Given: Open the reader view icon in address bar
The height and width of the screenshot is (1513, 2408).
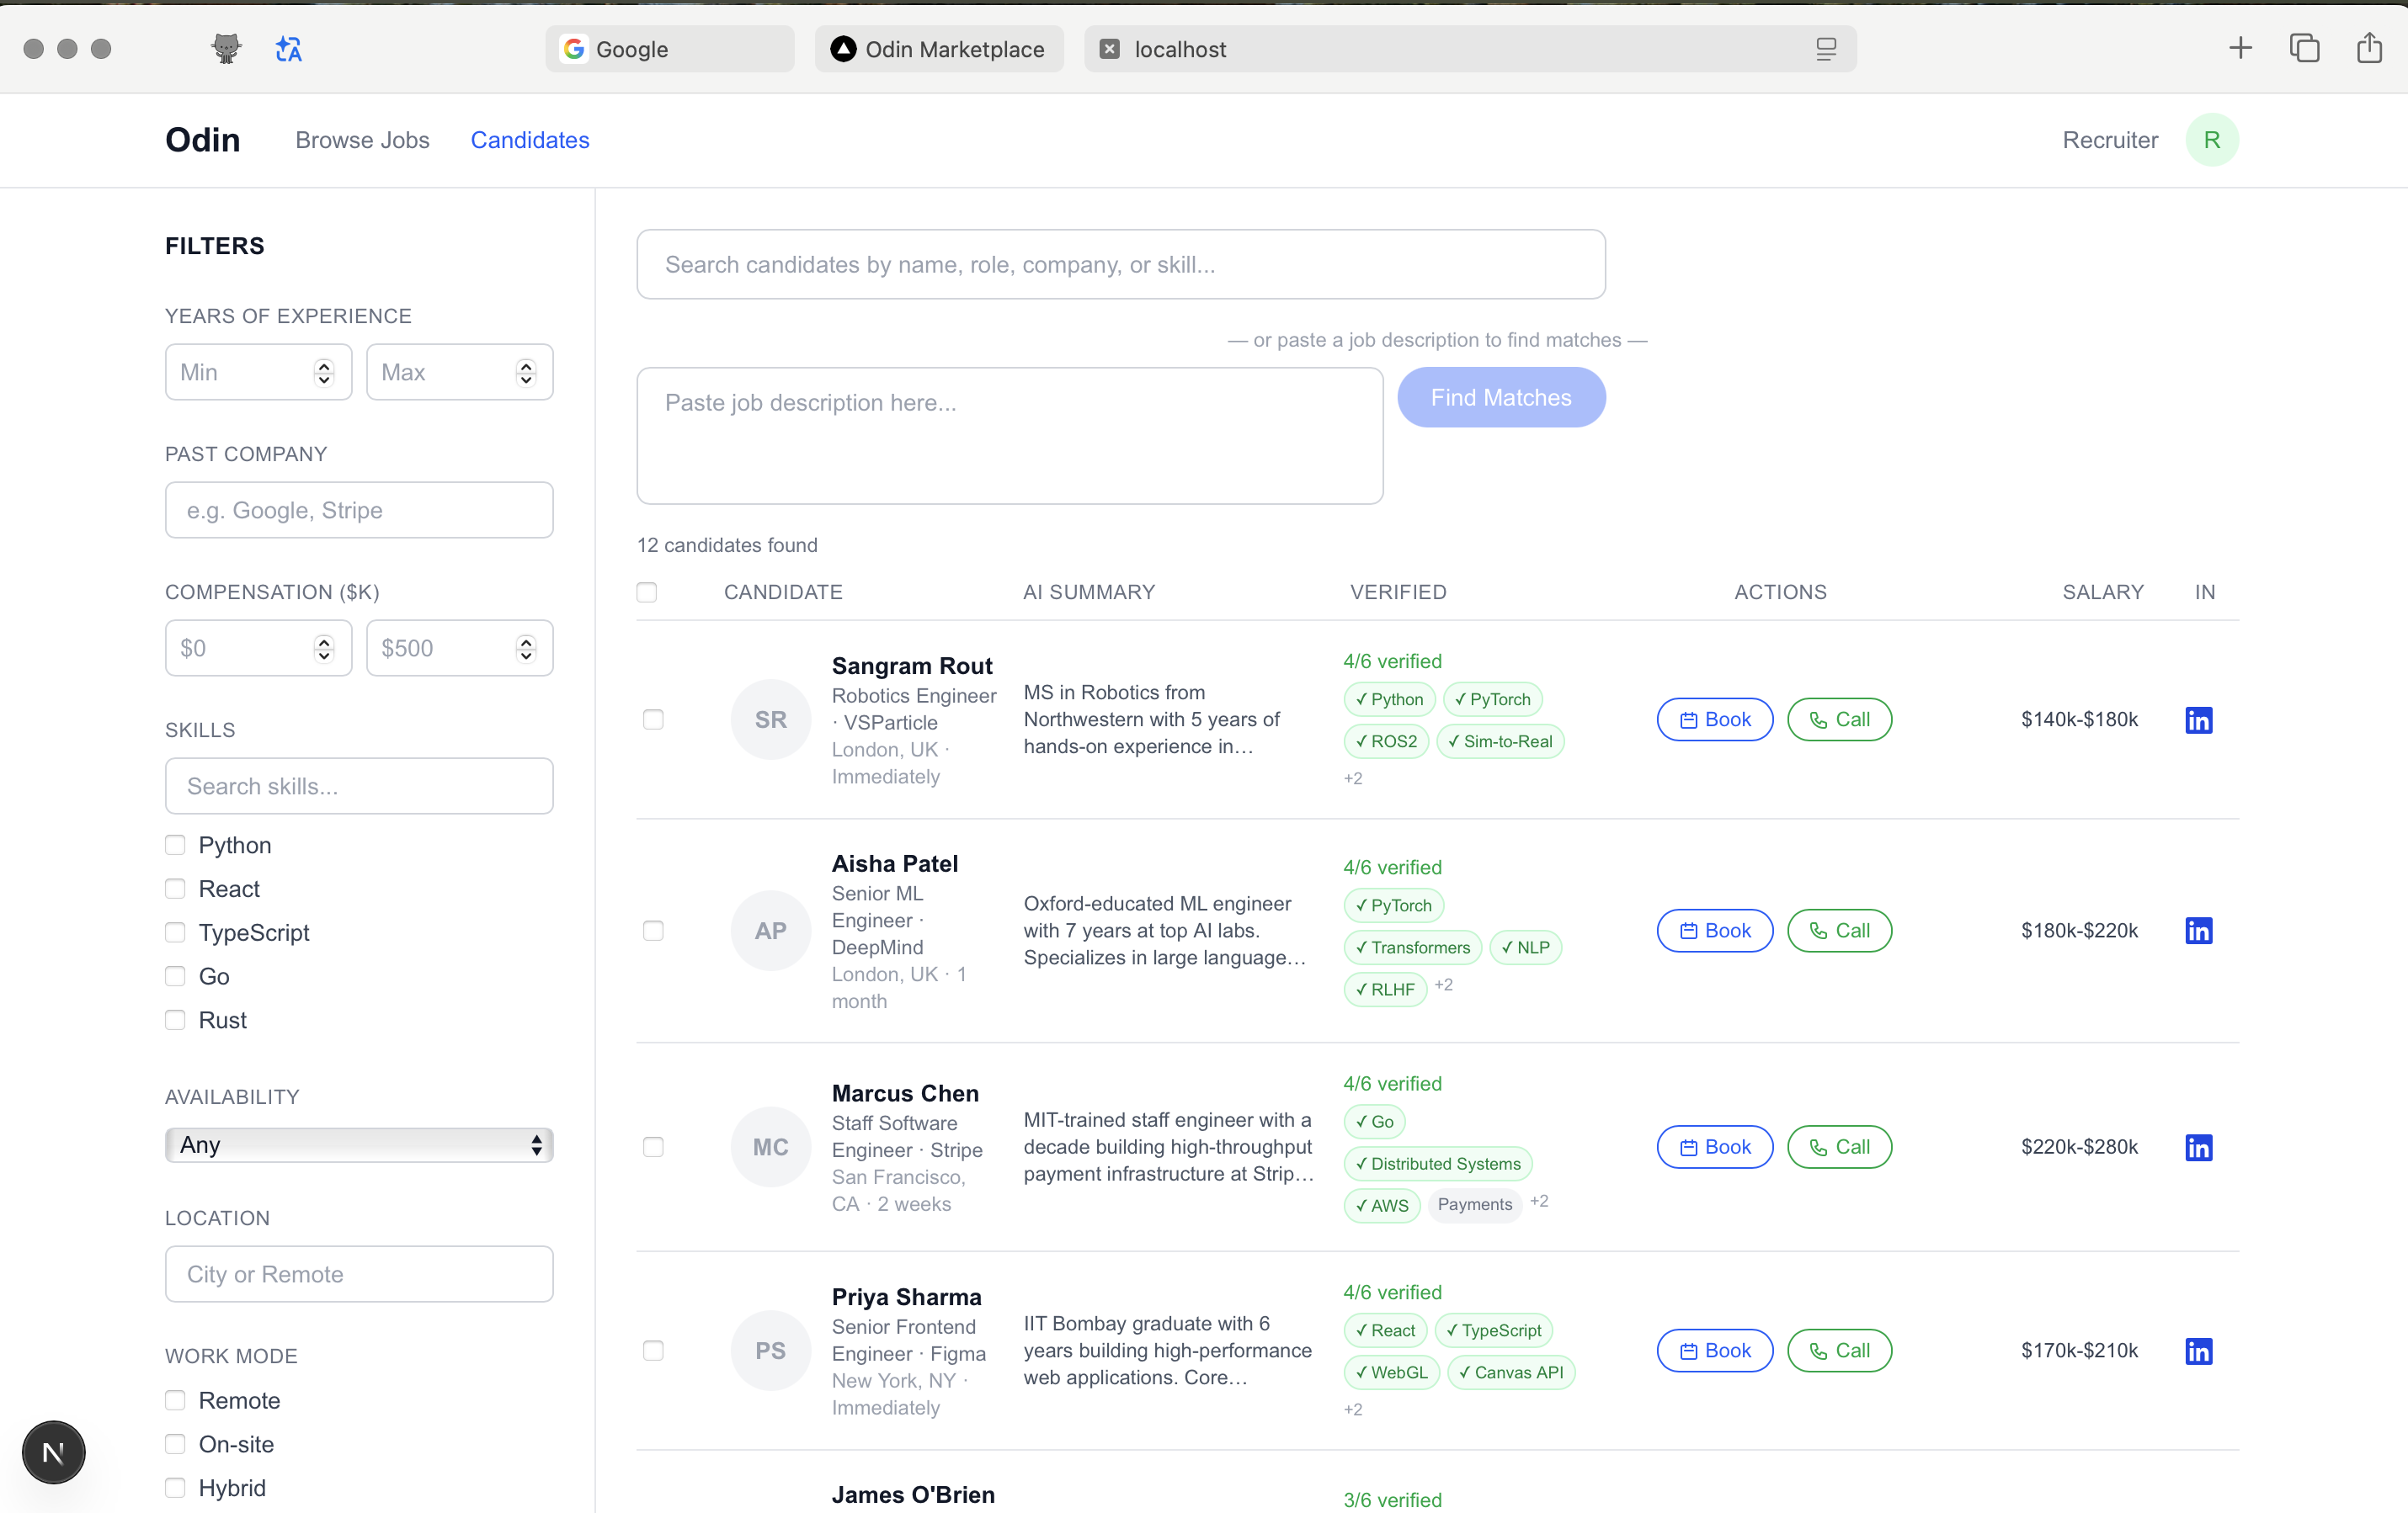Looking at the screenshot, I should (x=1826, y=49).
